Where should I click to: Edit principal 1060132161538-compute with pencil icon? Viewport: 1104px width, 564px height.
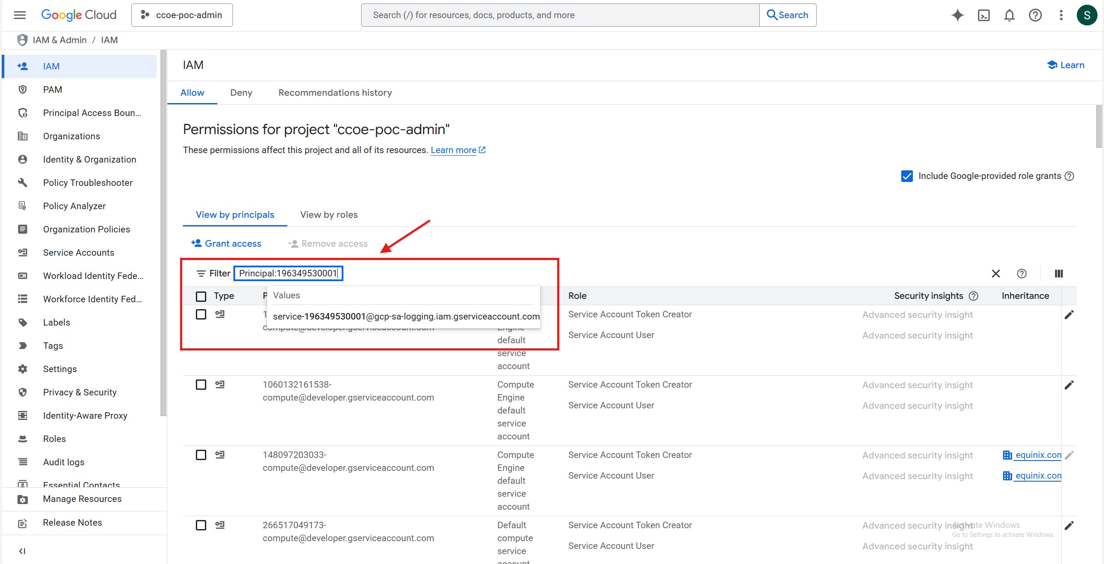pos(1069,385)
